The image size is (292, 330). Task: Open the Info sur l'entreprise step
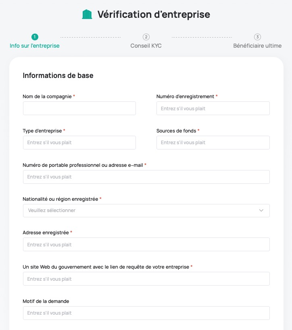point(35,46)
